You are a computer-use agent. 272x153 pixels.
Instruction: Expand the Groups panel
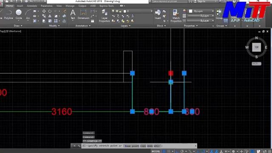click(x=221, y=25)
